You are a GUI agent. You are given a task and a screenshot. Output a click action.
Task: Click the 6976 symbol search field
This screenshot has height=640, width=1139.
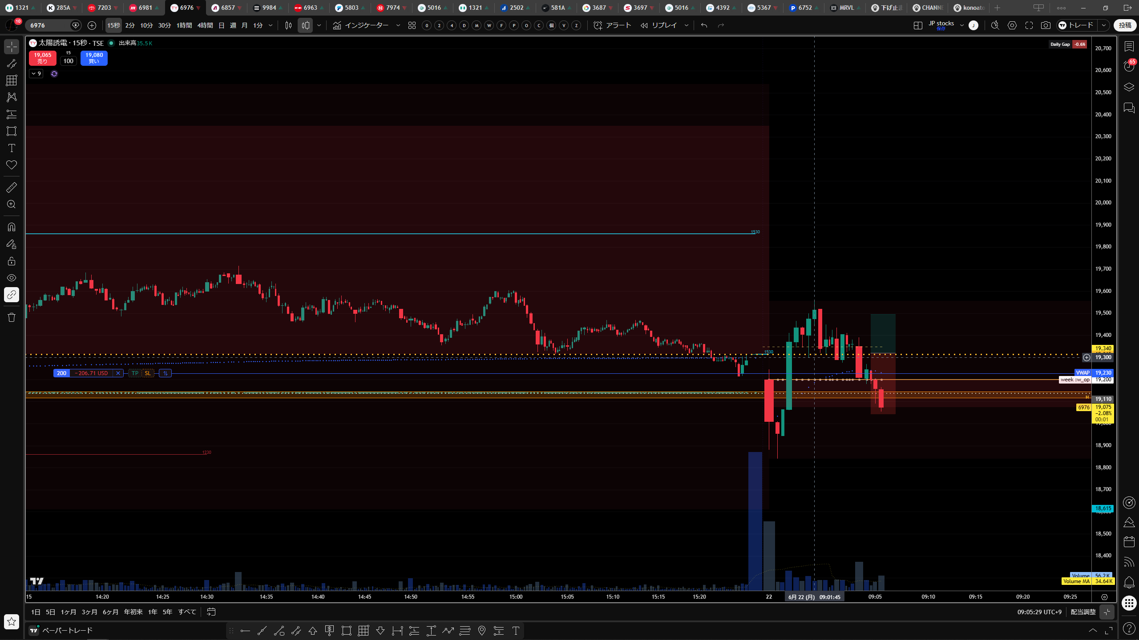tap(48, 25)
